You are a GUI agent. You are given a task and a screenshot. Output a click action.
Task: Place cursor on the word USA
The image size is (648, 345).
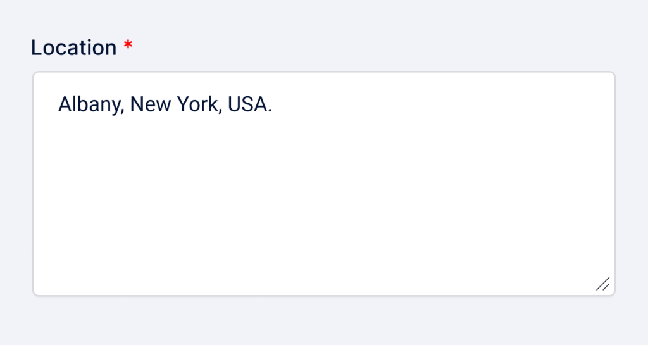click(x=247, y=104)
